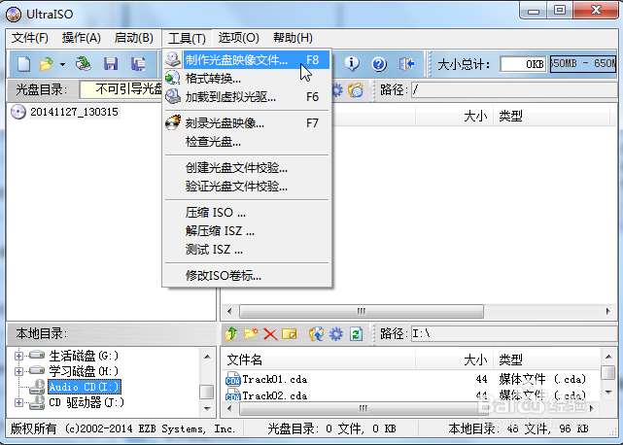The width and height of the screenshot is (623, 445).
Task: Click the Save floppy disk icon
Action: (111, 63)
